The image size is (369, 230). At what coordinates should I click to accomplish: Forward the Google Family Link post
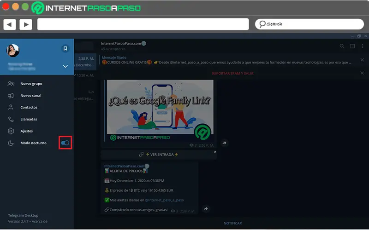point(225,143)
